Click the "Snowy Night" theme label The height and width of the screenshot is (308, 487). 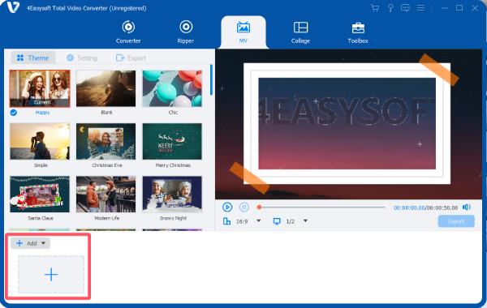(x=173, y=218)
